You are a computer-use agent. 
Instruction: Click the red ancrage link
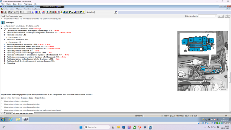[x=38, y=28]
